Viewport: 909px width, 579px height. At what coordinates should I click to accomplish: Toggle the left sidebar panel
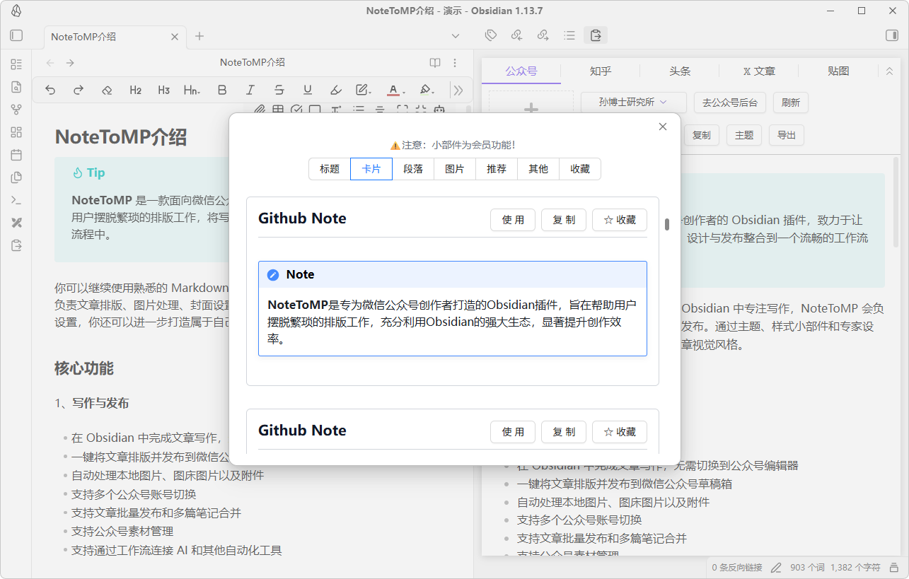16,35
